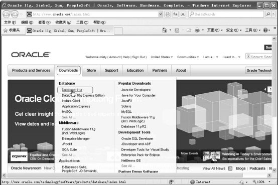This screenshot has height=185, width=278.
Task: Click the Read mail icon in command bar
Action: [x=189, y=30]
